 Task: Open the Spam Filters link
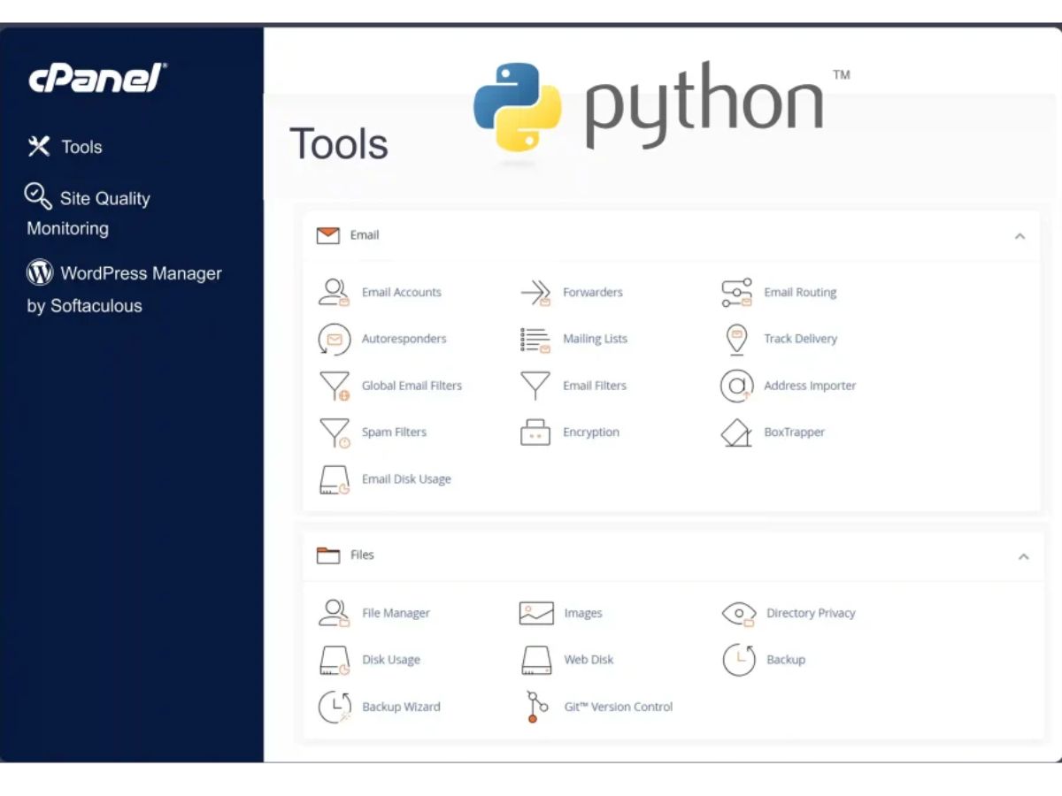[394, 432]
